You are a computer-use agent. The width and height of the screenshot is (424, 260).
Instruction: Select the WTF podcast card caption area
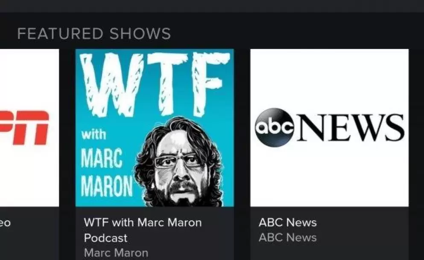pyautogui.click(x=155, y=233)
